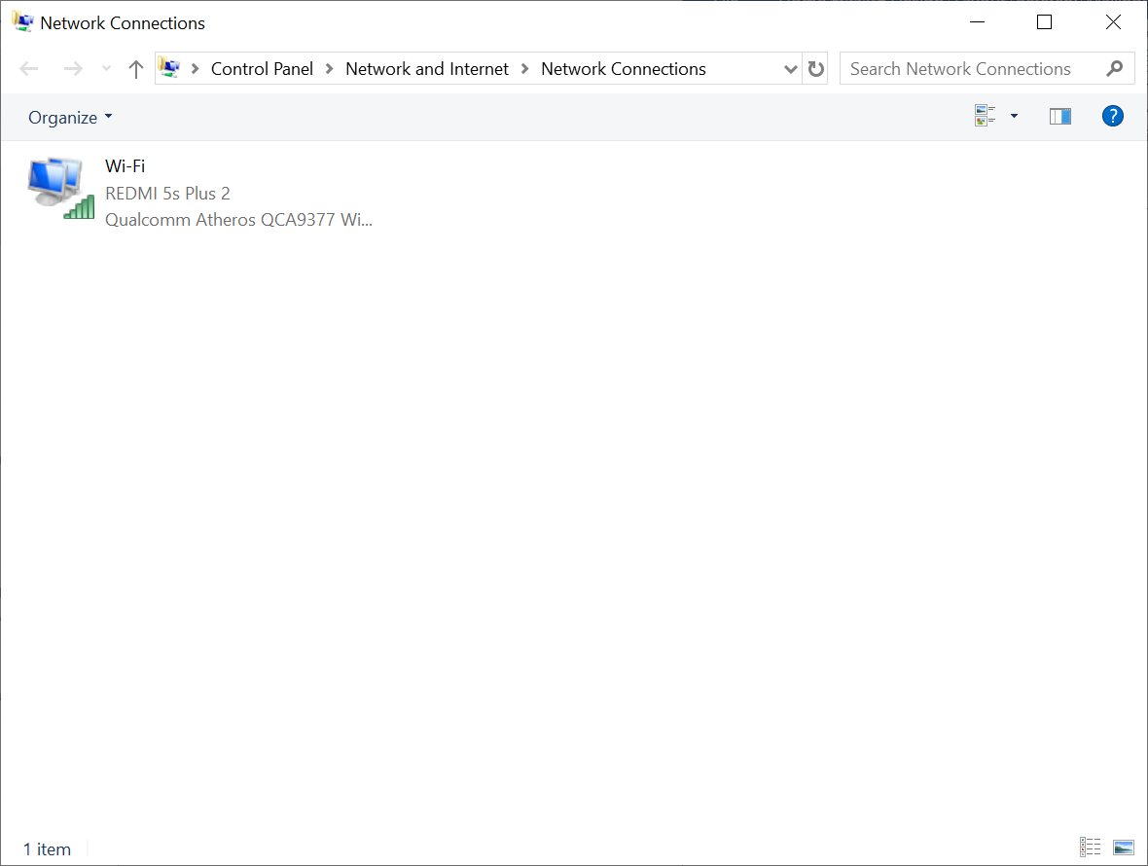Image resolution: width=1148 pixels, height=866 pixels.
Task: Open the Recent locations dropdown arrow
Action: 106,69
